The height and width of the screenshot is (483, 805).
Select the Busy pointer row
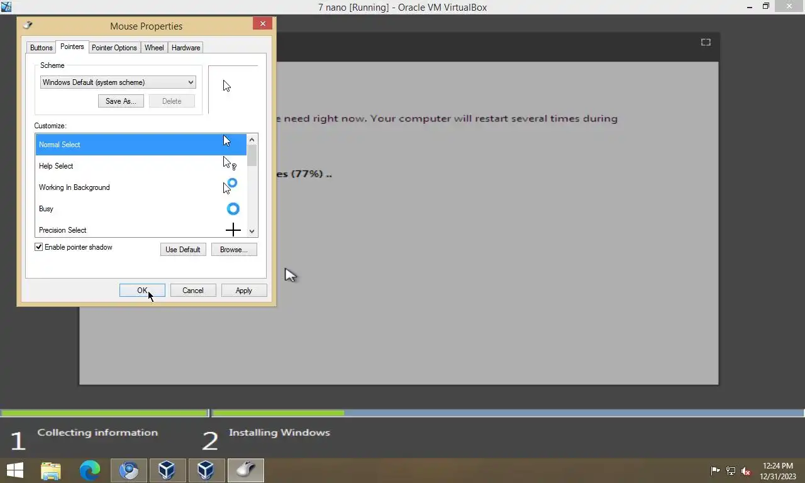(x=141, y=209)
